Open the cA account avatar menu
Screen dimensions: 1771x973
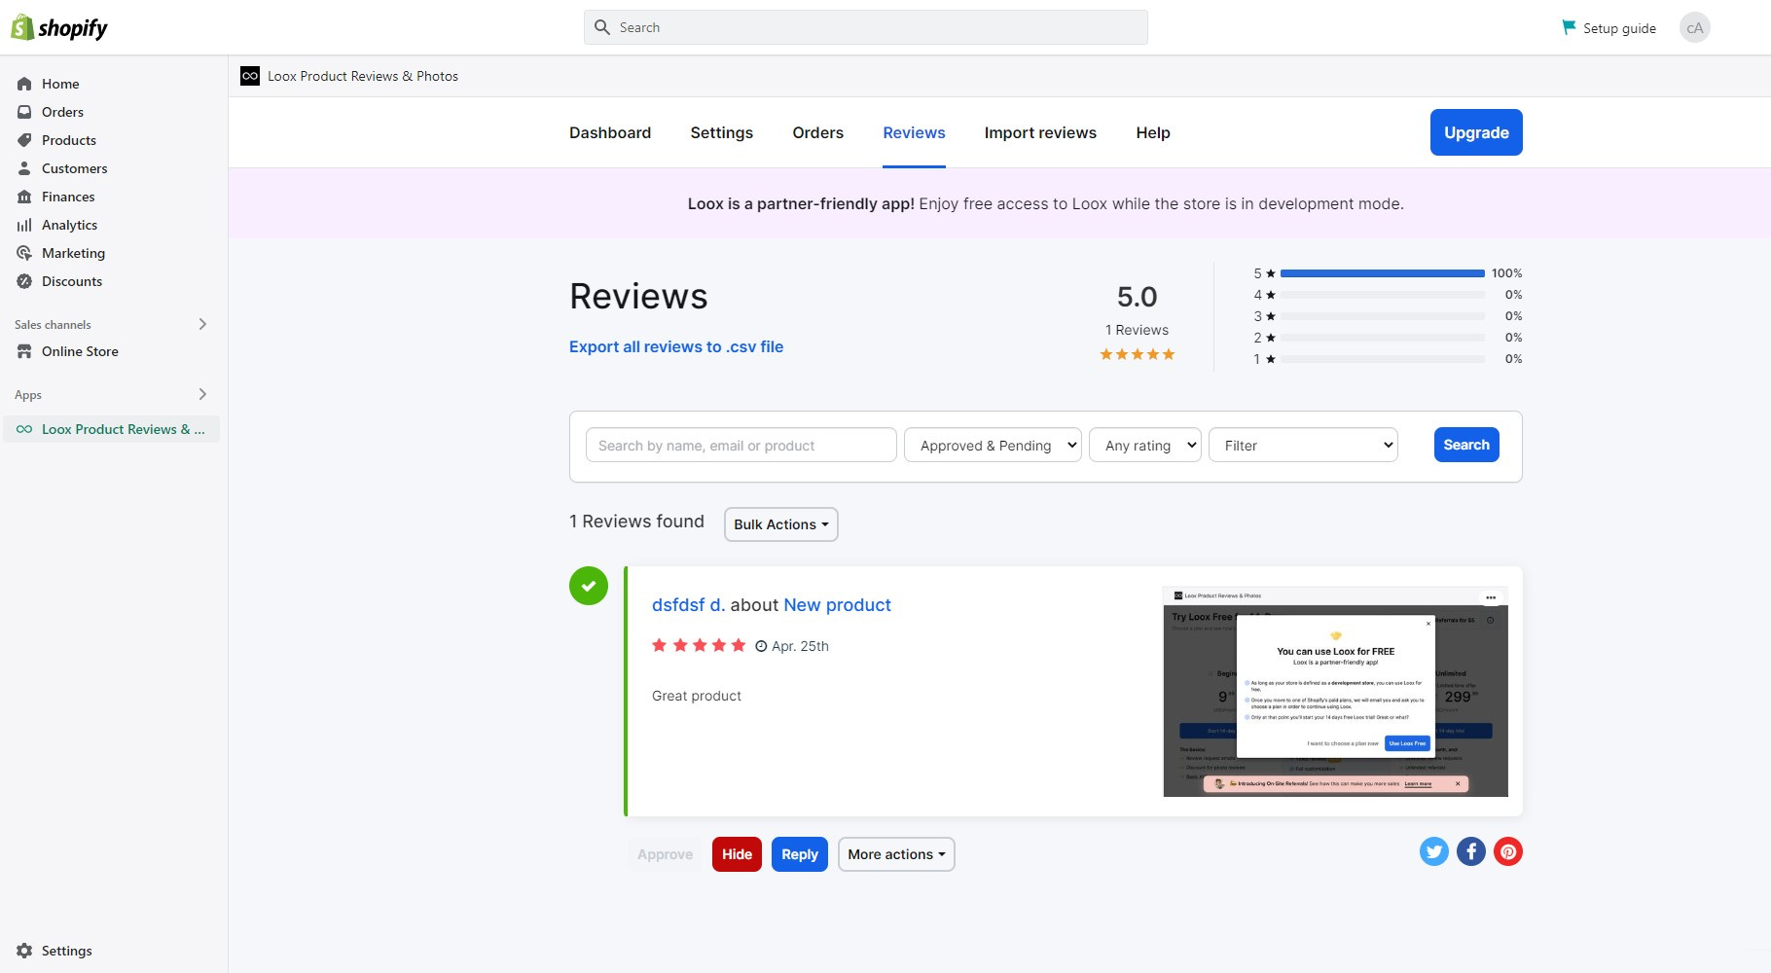pyautogui.click(x=1694, y=27)
